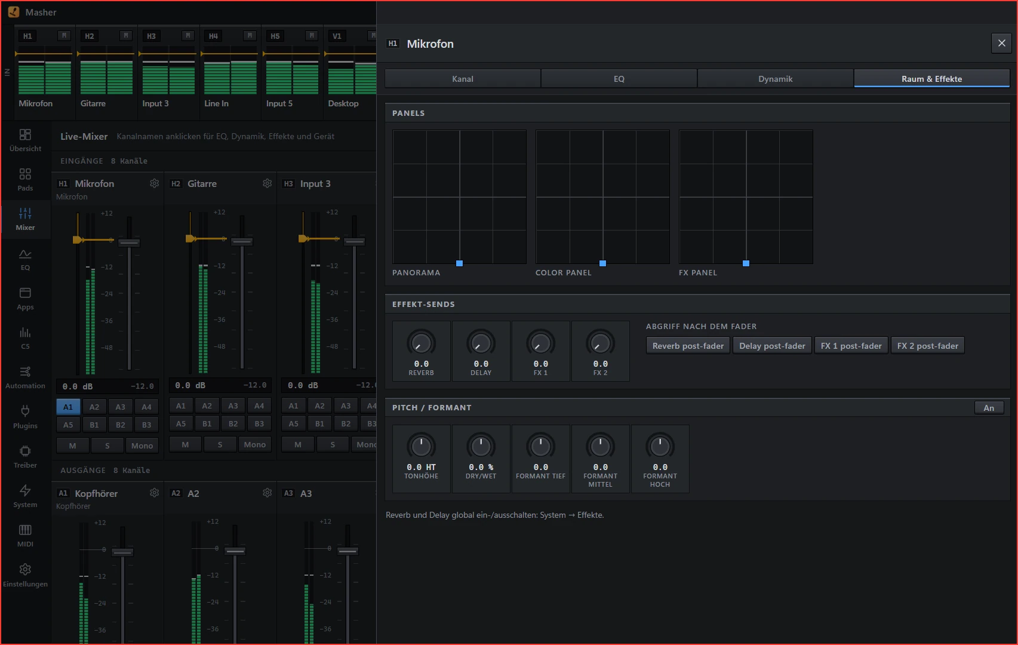The image size is (1018, 645).
Task: Toggle Pitch / Formant An switch
Action: [x=989, y=408]
